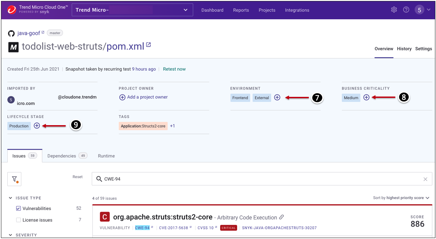Image resolution: width=436 pixels, height=239 pixels.
Task: Click the CRITICAL severity label
Action: pyautogui.click(x=228, y=228)
